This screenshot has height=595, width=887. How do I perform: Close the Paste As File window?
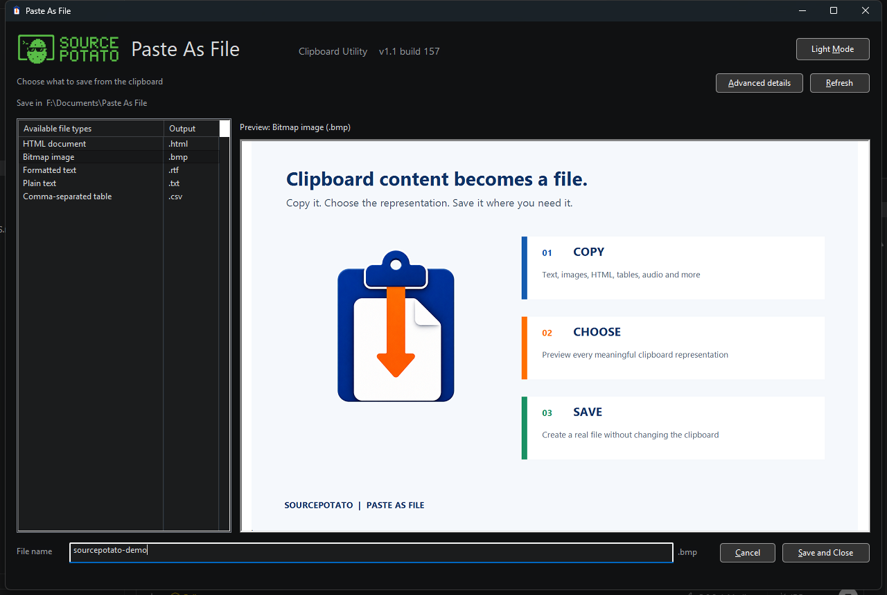tap(866, 10)
